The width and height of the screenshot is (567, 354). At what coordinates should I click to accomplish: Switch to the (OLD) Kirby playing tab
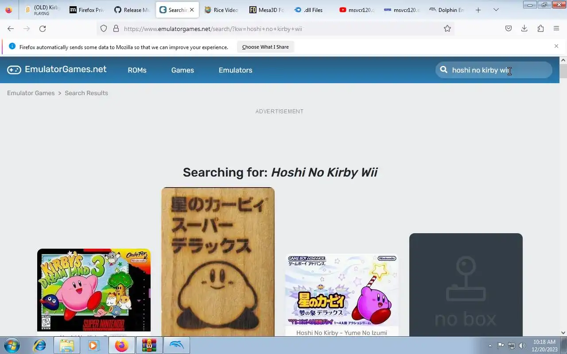coord(42,10)
